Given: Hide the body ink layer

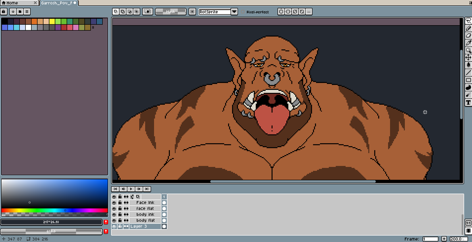Looking at the screenshot, I should point(114,214).
